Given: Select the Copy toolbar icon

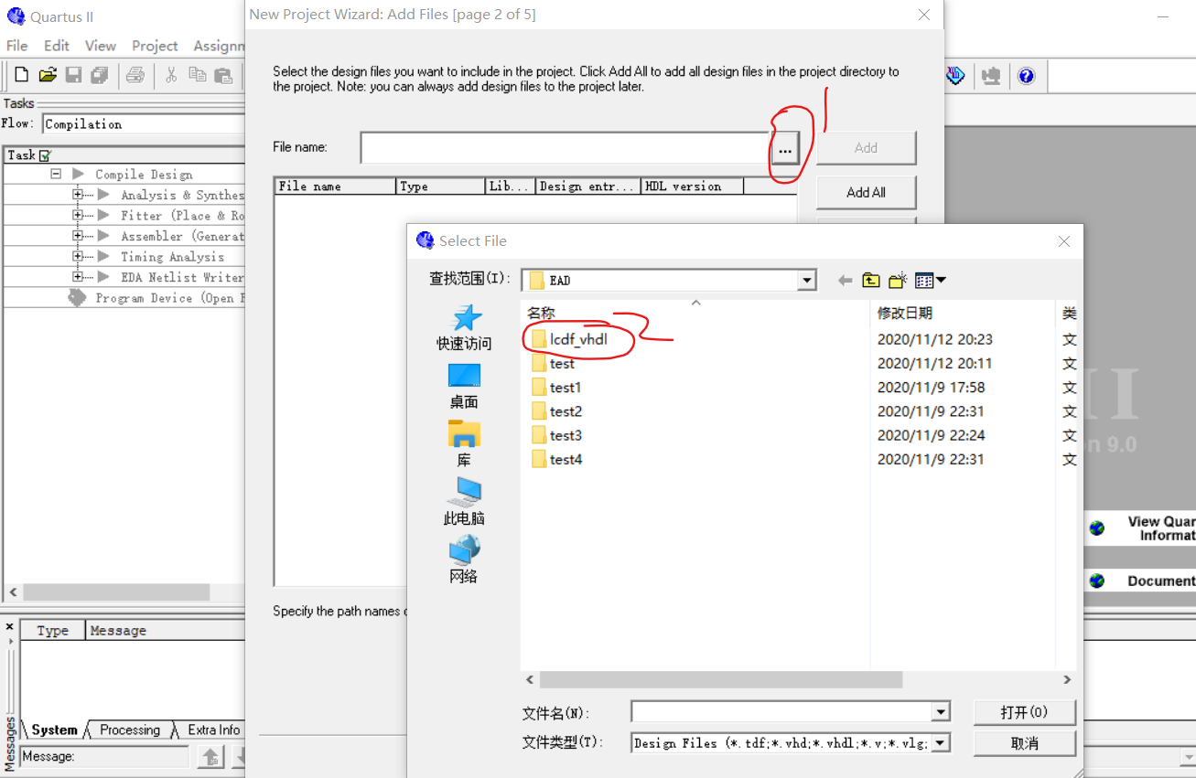Looking at the screenshot, I should pyautogui.click(x=198, y=75).
